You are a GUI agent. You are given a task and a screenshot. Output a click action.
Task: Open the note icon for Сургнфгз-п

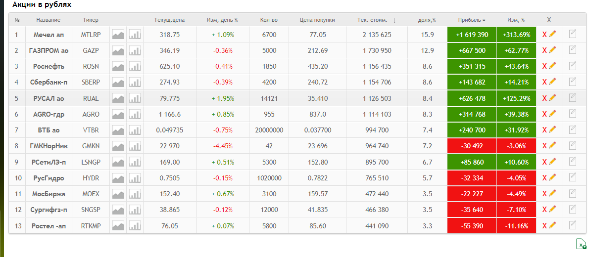coord(573,209)
